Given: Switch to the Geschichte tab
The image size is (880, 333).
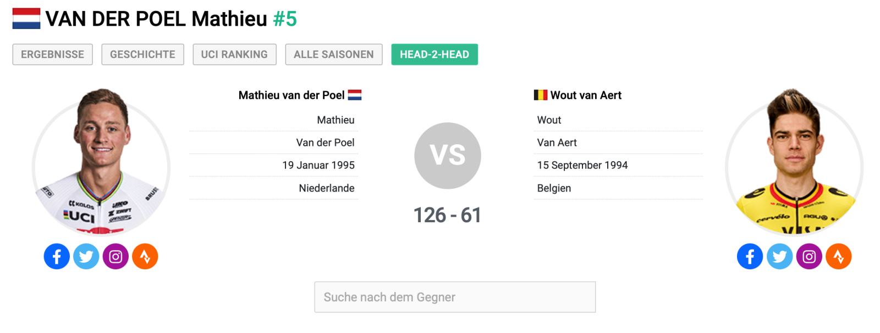Looking at the screenshot, I should click(142, 54).
